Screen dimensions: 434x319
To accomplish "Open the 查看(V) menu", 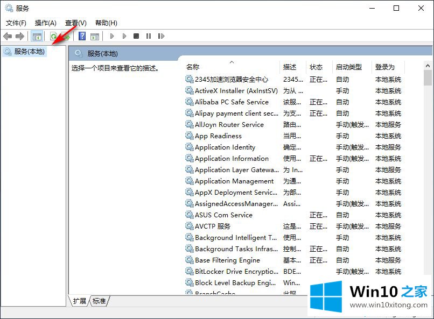I will (75, 23).
